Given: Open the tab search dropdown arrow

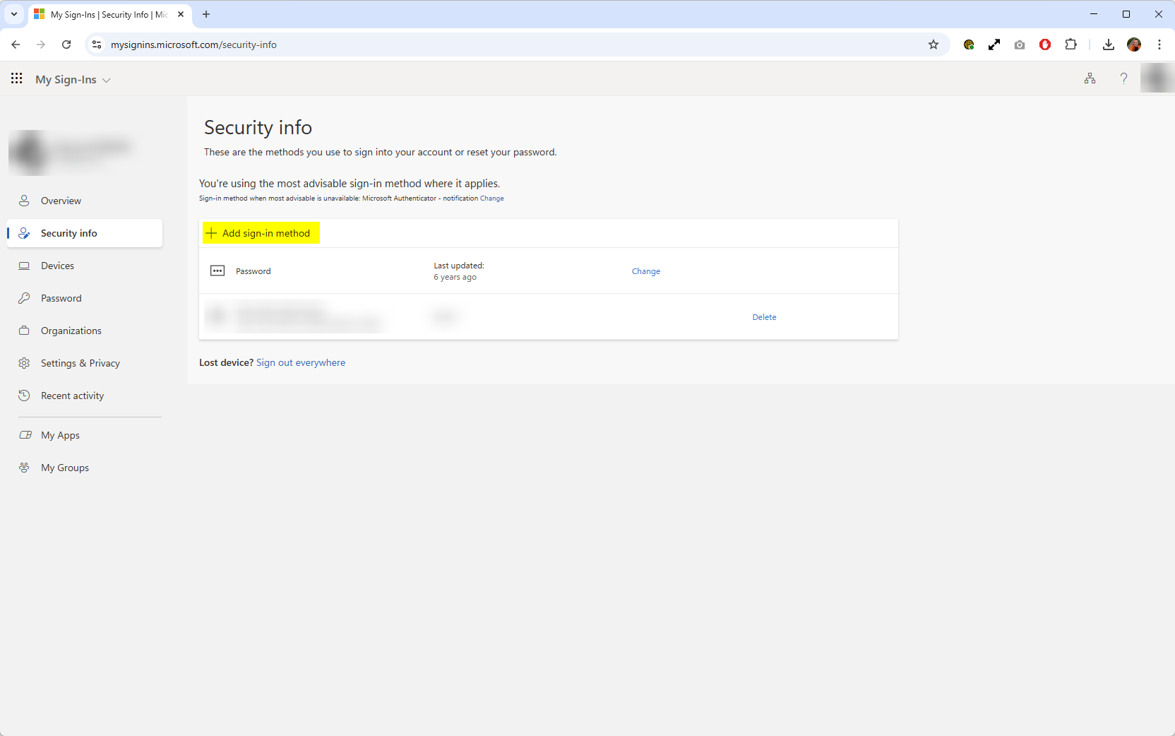Looking at the screenshot, I should [x=14, y=14].
